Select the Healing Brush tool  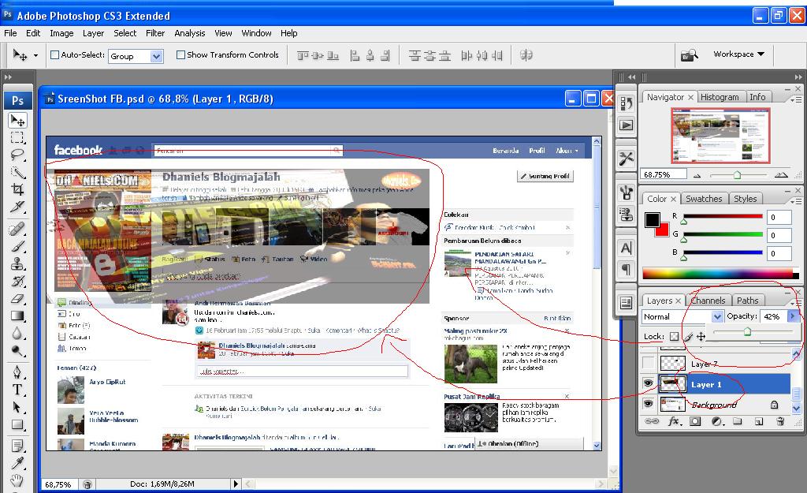pos(17,229)
